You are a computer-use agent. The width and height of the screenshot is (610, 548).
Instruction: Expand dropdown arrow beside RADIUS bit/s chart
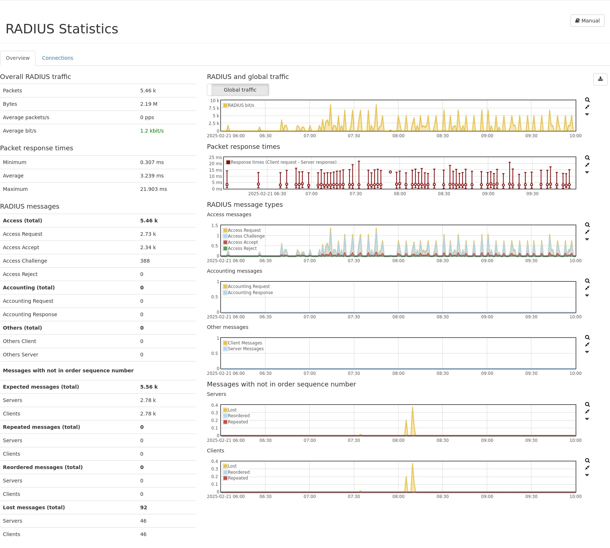[x=587, y=114]
